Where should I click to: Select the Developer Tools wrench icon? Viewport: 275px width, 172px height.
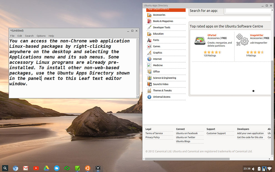coord(149,28)
